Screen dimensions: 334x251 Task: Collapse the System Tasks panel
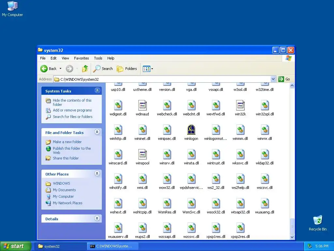97,91
